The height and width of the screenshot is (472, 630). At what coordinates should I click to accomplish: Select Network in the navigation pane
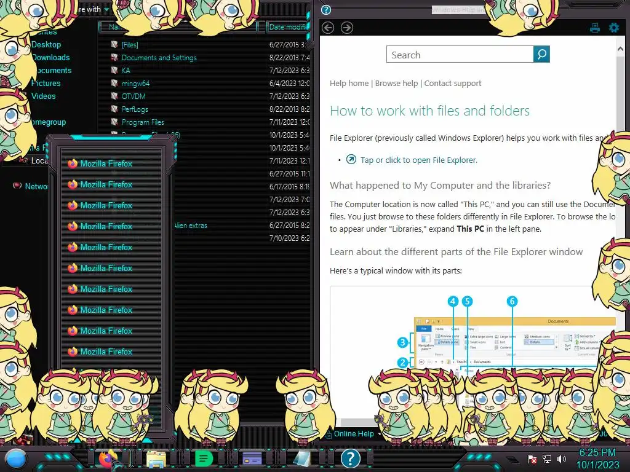coord(36,186)
